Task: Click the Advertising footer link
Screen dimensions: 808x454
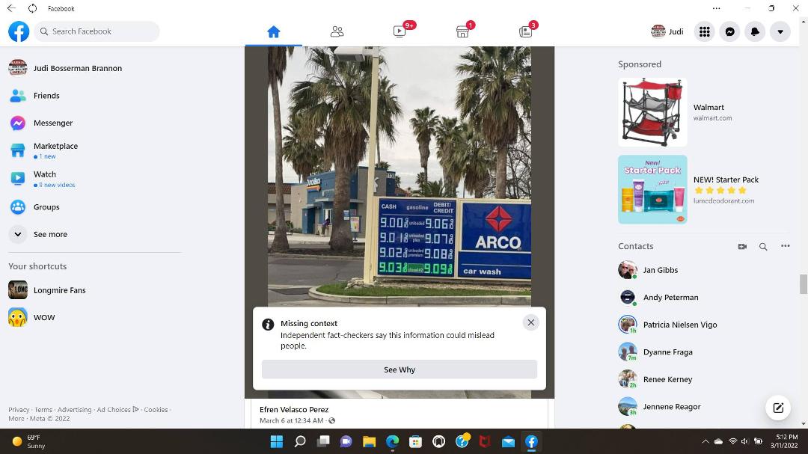Action: [x=74, y=410]
